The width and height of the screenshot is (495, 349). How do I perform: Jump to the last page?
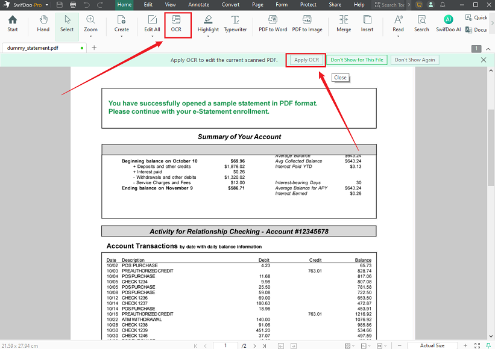click(x=264, y=346)
